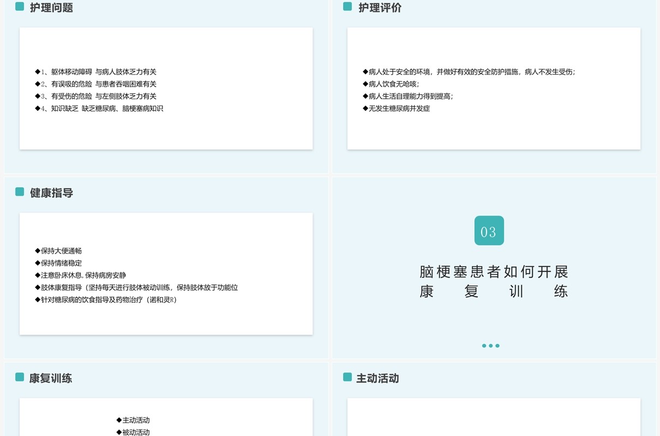
Task: Select line 有受伤的危险 与左侧肢体乏力有关
Action: click(x=96, y=96)
